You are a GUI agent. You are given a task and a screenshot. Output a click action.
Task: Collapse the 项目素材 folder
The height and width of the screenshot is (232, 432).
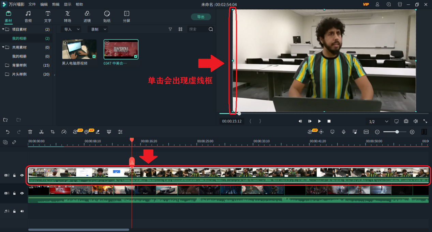(3, 29)
